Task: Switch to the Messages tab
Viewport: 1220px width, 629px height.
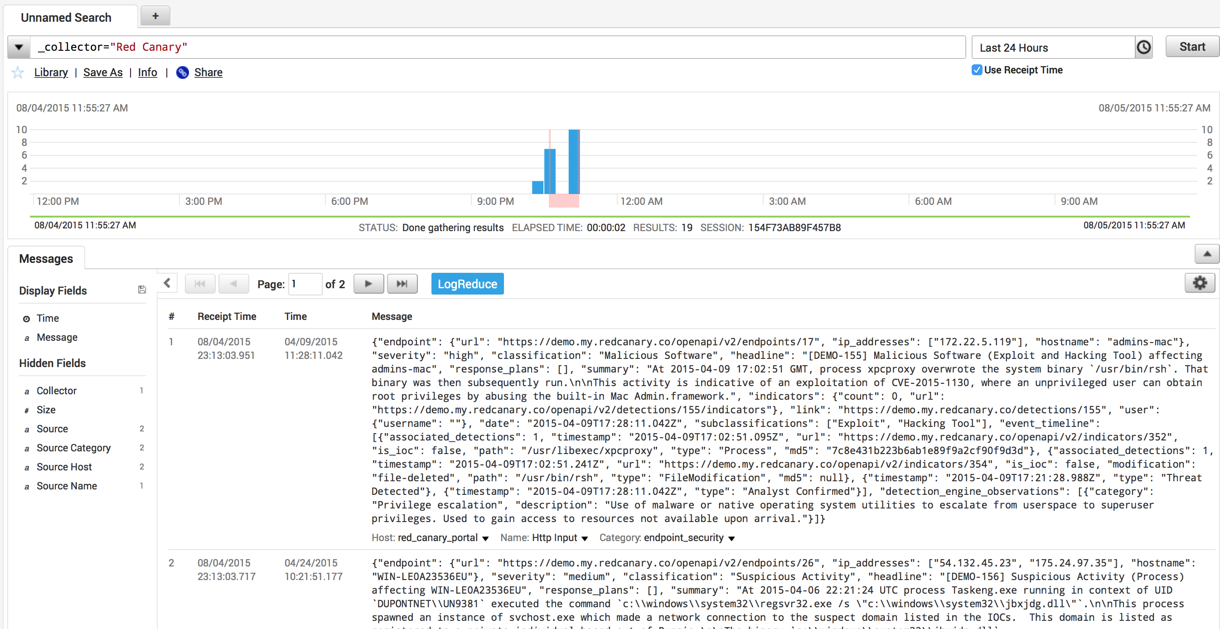Action: pyautogui.click(x=46, y=259)
